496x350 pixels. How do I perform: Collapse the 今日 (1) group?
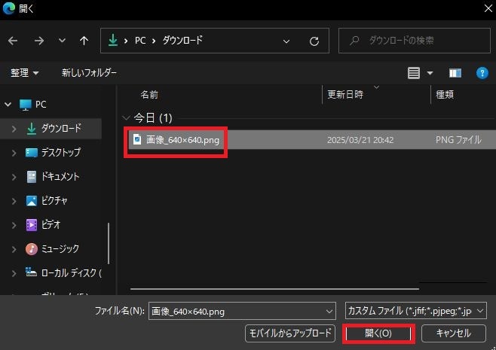point(126,118)
